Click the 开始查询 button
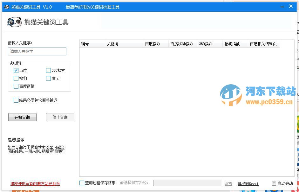This screenshot has width=299, height=192. (22, 117)
